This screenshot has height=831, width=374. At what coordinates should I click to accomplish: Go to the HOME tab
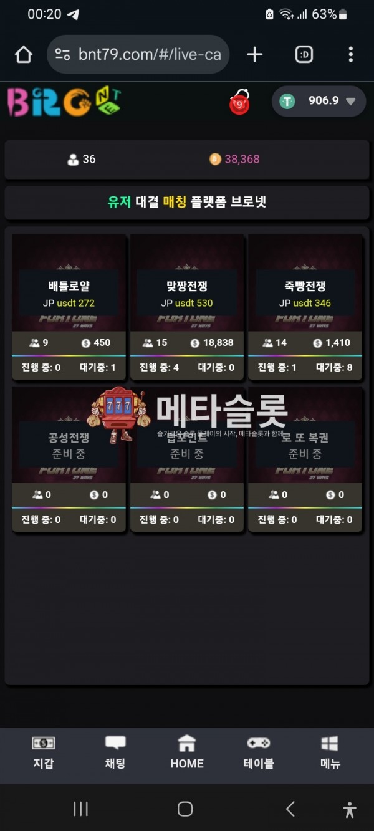(187, 752)
